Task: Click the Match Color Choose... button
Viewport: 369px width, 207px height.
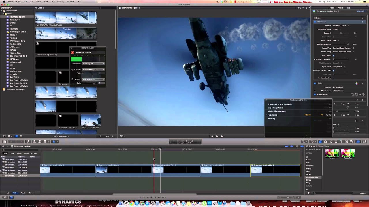Action: [338, 91]
